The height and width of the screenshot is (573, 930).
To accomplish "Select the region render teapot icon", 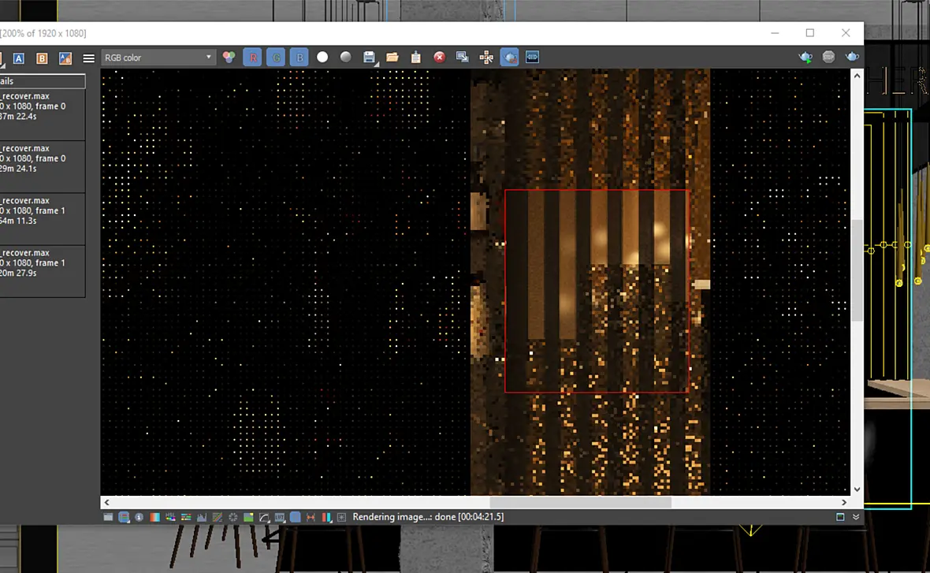I will tap(509, 57).
